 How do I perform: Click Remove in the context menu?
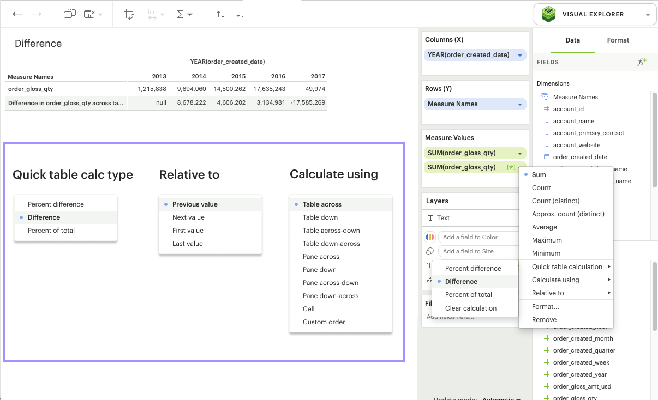(544, 320)
